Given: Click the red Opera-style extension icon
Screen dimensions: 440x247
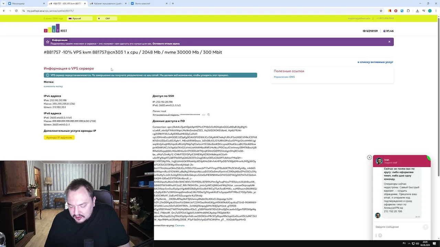Looking at the screenshot, I should coord(396,11).
